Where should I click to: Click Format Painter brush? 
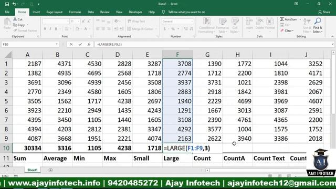15,30
